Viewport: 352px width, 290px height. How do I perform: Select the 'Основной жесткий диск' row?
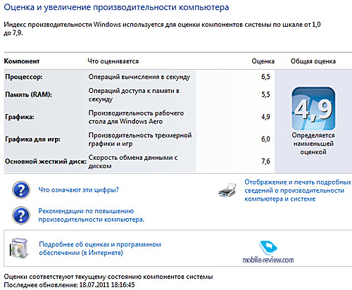point(139,162)
